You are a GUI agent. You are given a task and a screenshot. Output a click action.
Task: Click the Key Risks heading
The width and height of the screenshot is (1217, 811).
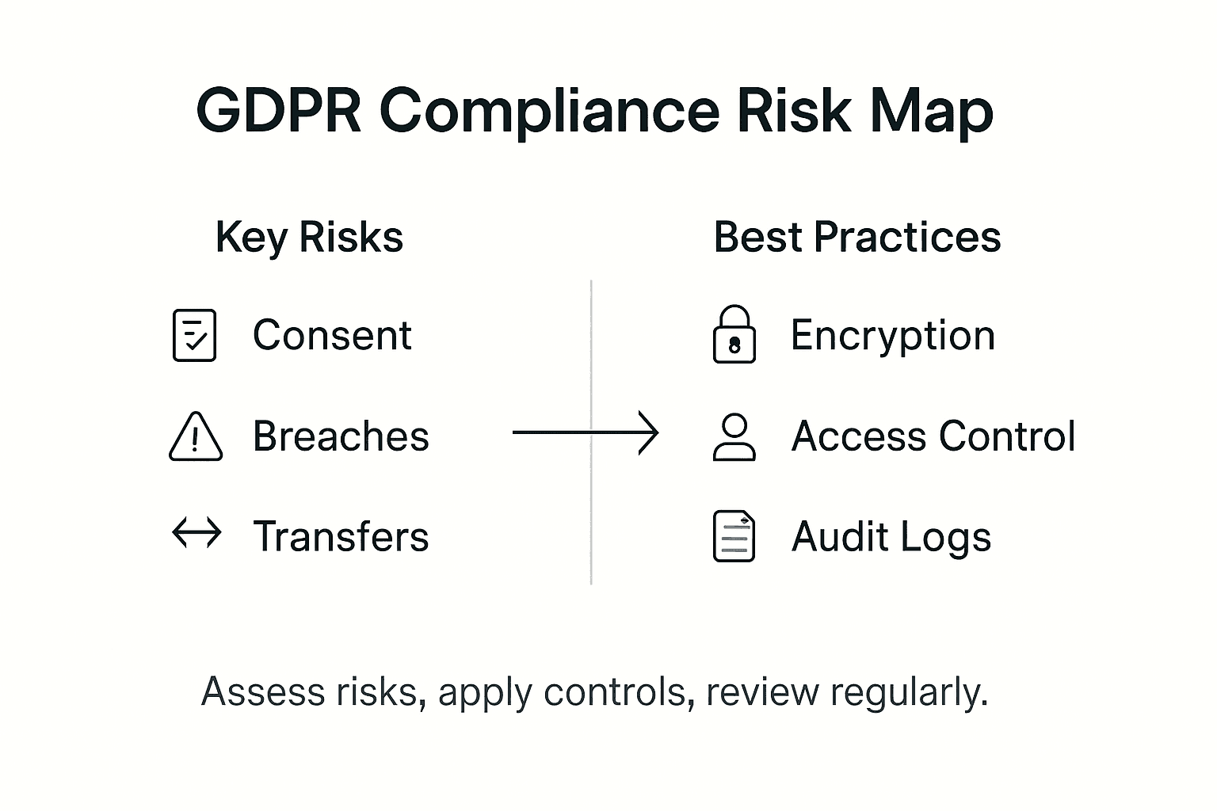(x=309, y=237)
